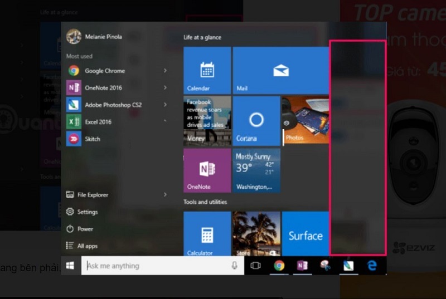
Task: Open the Surface tile
Action: click(x=306, y=234)
